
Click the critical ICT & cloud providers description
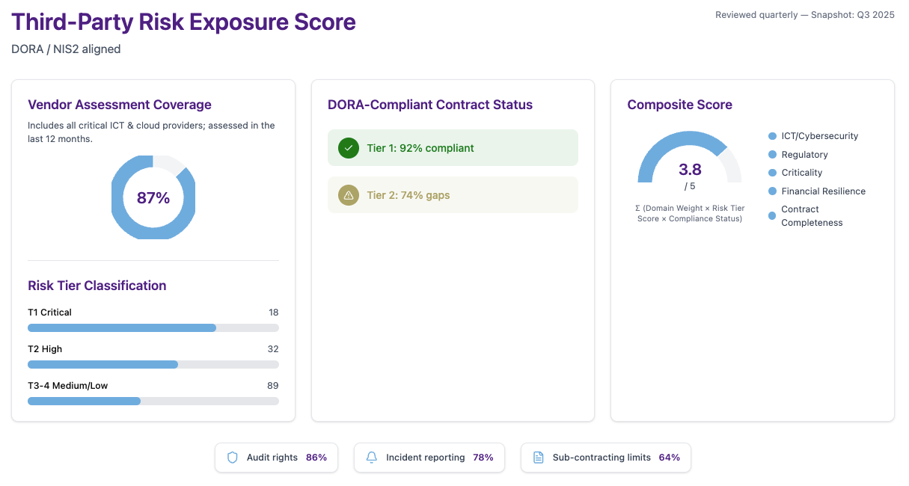coord(151,132)
